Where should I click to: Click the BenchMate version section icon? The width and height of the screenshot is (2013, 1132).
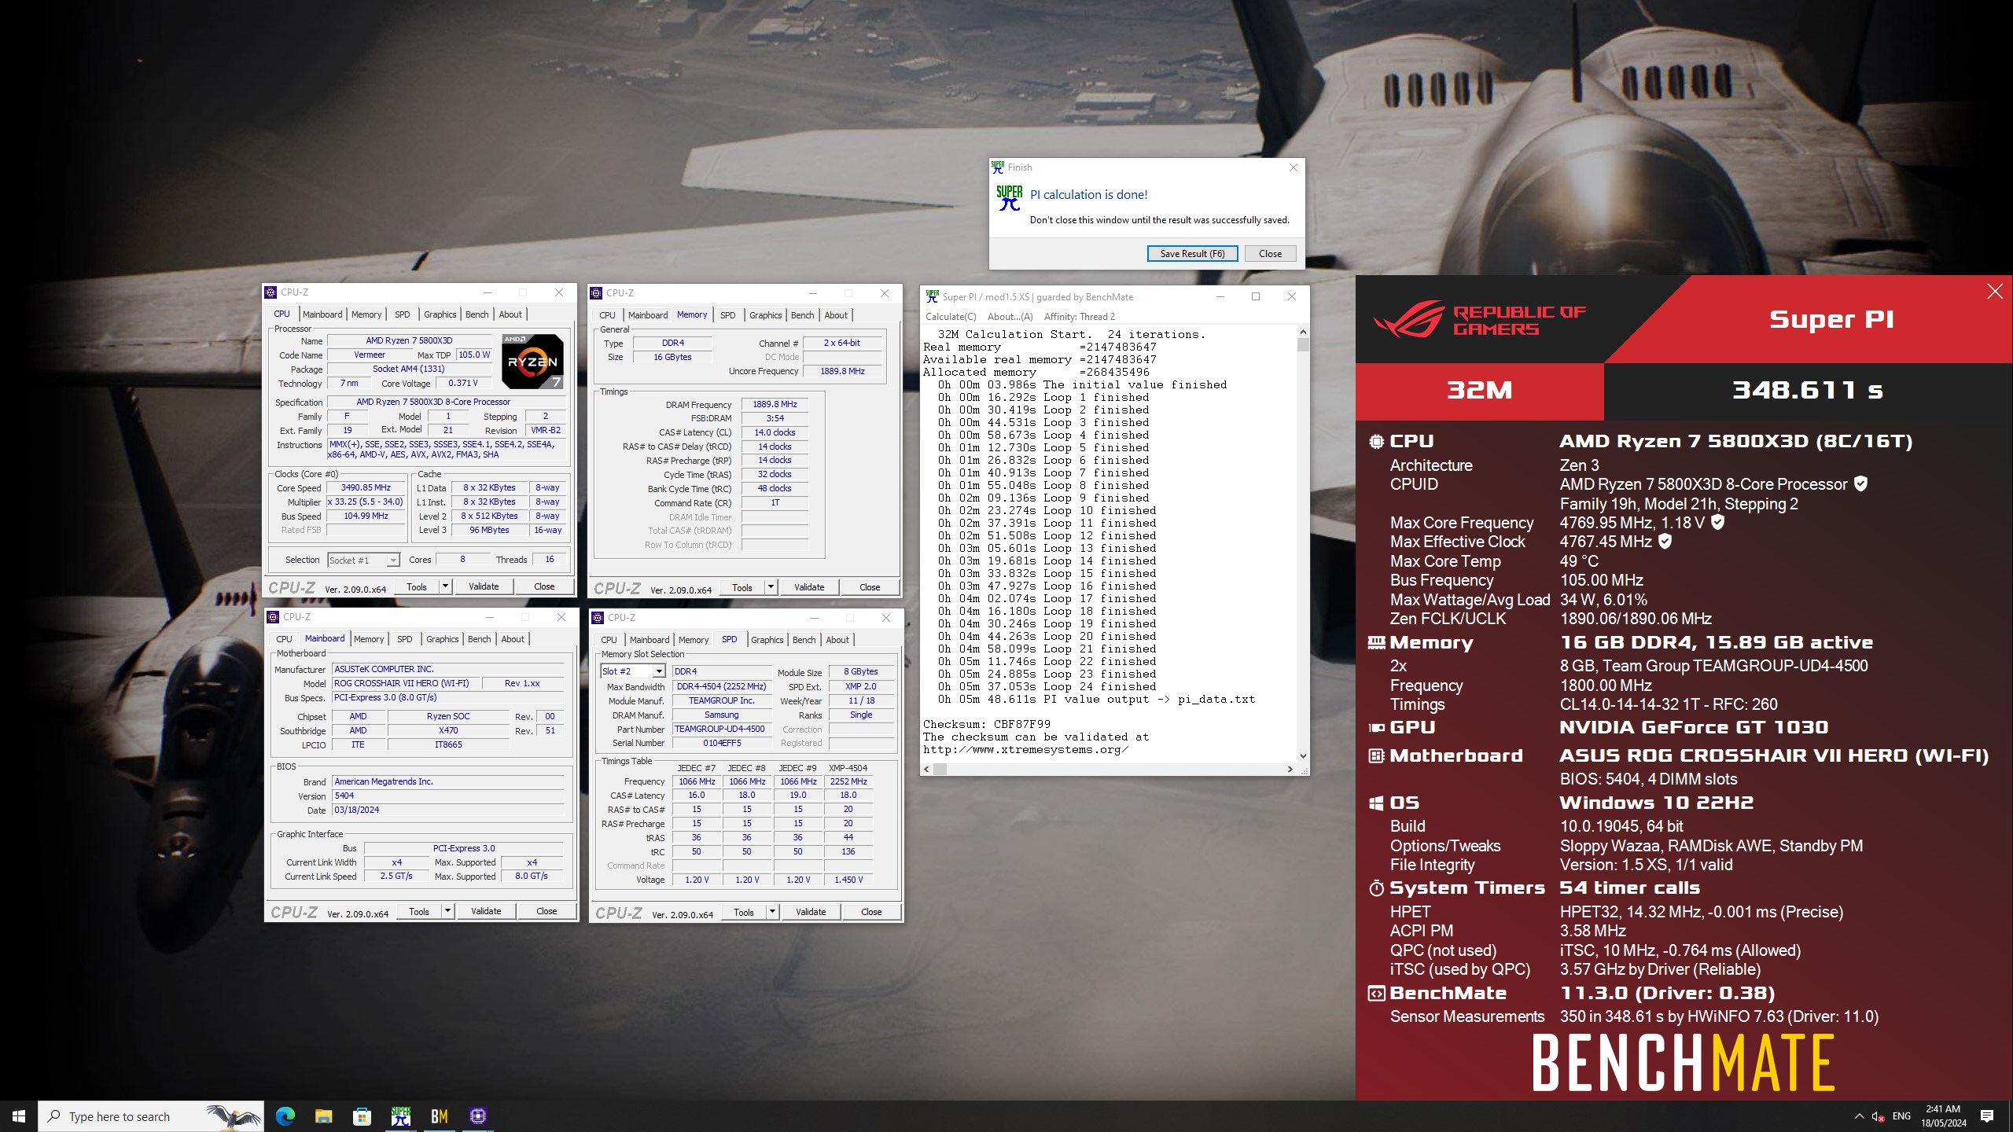[1376, 994]
